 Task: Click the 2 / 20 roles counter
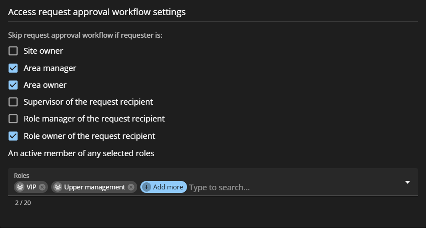tap(23, 203)
